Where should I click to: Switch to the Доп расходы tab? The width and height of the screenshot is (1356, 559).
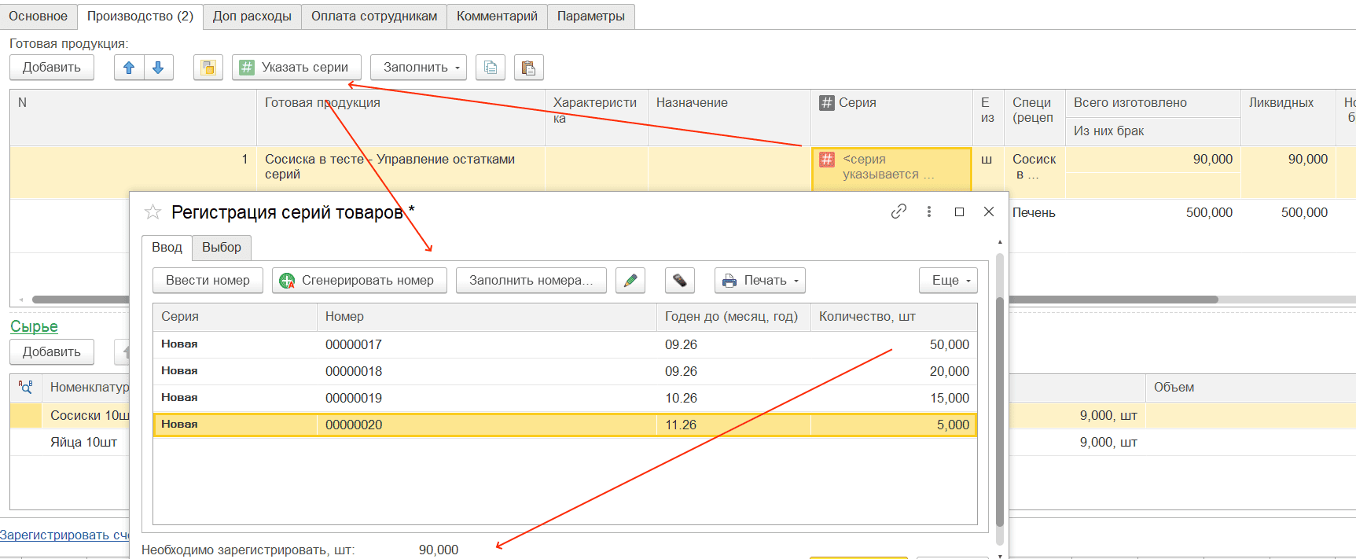pyautogui.click(x=252, y=17)
